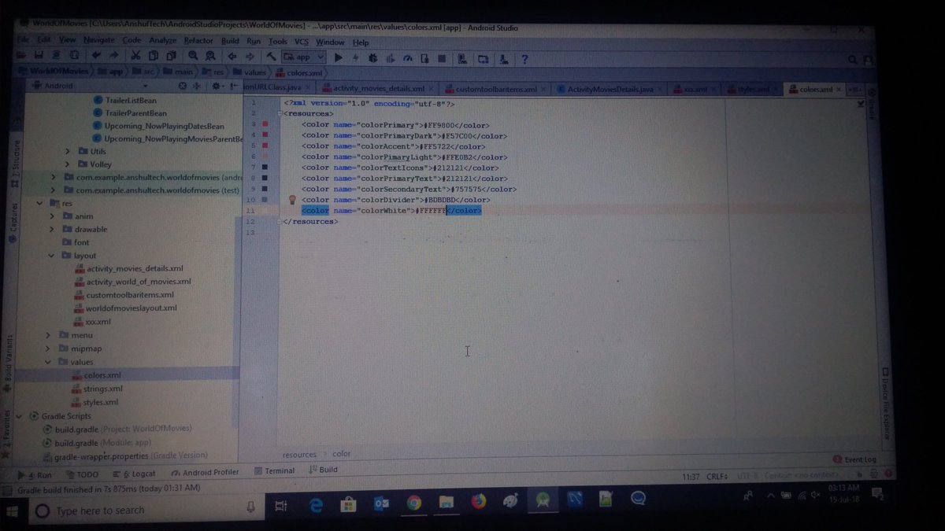This screenshot has width=945, height=531.
Task: Click the Copy toolbar icon
Action: (153, 56)
